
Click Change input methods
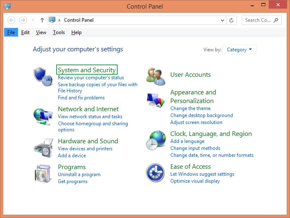195,148
